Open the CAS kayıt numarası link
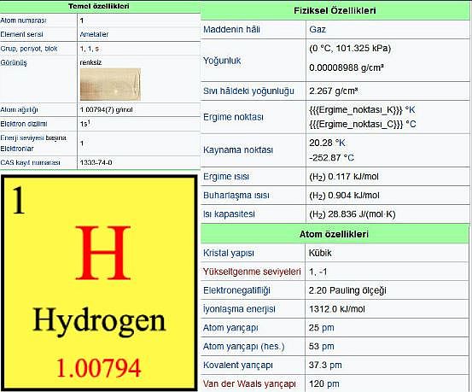This screenshot has width=472, height=392. (30, 163)
